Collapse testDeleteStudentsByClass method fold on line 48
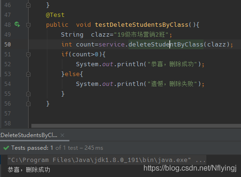Viewport: 241px width, 177px height. [28, 25]
